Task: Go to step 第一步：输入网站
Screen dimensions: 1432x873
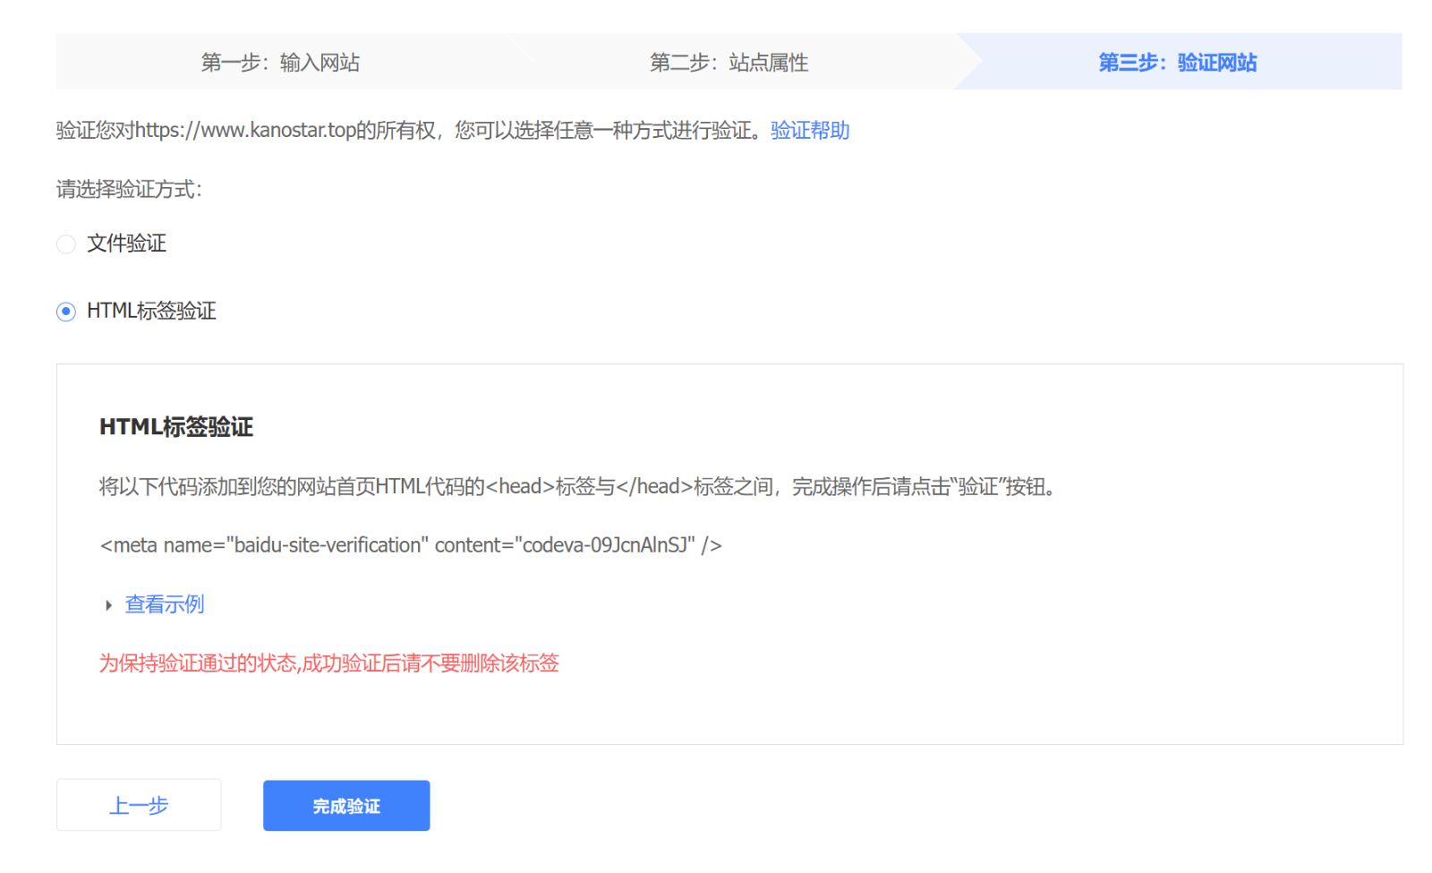Action: click(x=280, y=63)
